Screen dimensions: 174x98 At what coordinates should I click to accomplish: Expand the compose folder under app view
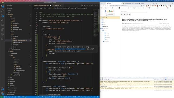15,36
